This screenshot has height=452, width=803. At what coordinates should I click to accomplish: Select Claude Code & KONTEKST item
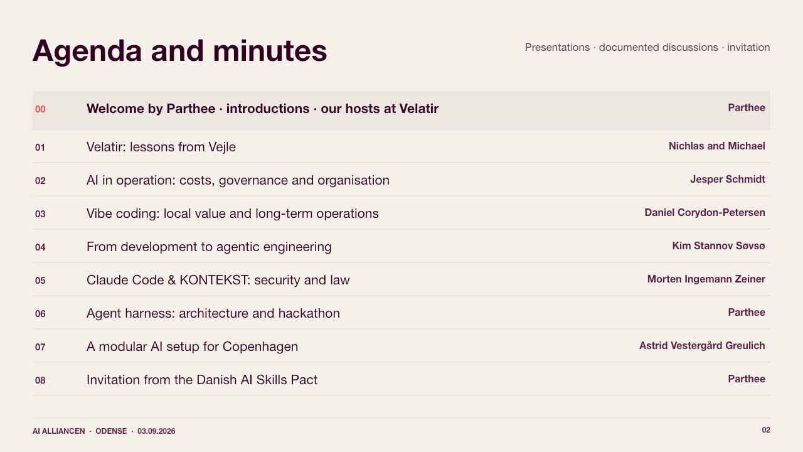[401, 280]
